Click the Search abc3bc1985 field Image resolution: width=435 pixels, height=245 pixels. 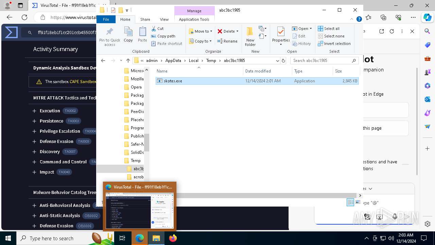click(324, 61)
